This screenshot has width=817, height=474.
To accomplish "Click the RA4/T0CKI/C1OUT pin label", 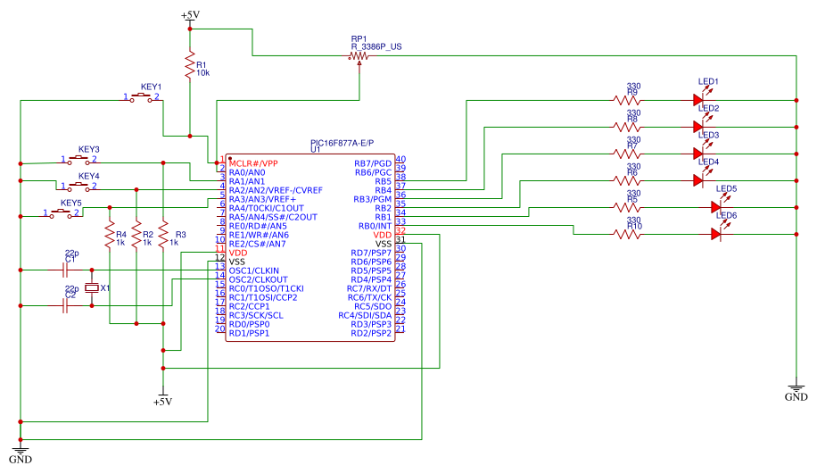I will point(267,208).
